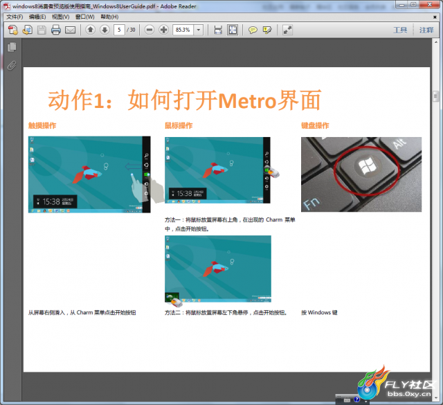Go to previous page with up arrow
Screen dimensions: 443x405
[90, 30]
